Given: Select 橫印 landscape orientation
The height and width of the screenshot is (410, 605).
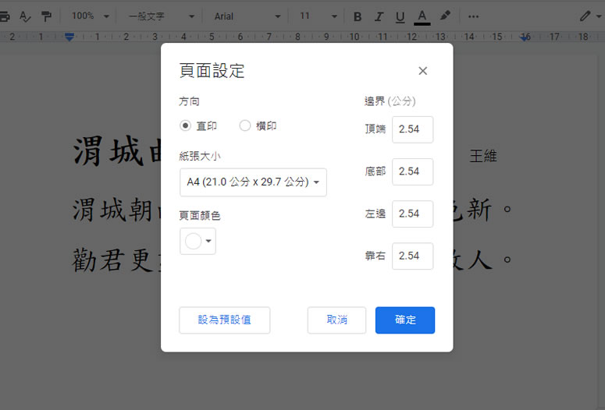Looking at the screenshot, I should 245,125.
